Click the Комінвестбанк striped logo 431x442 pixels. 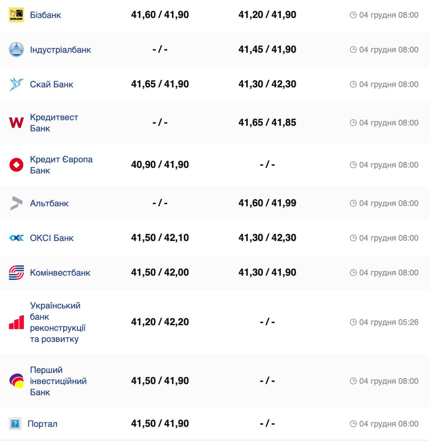16,272
